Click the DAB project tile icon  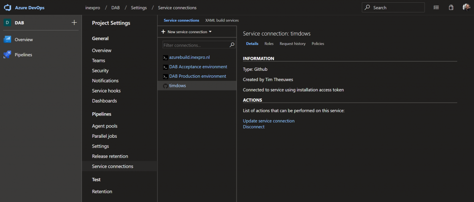(7, 22)
